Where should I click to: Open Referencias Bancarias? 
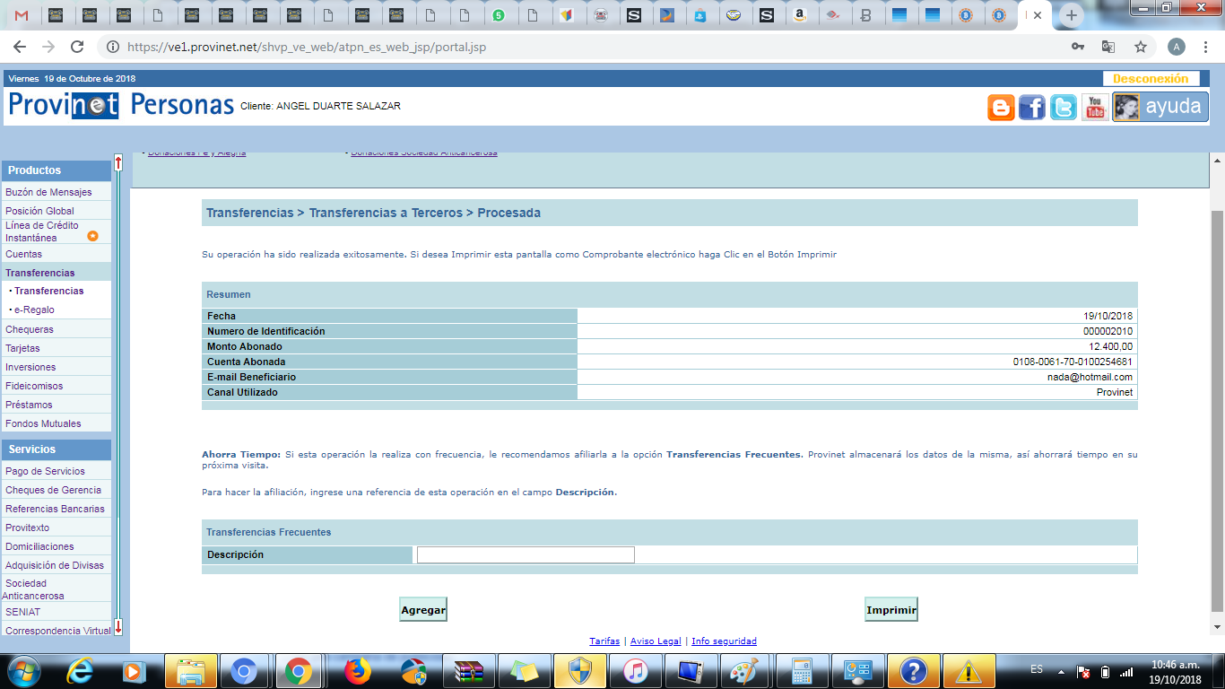coord(56,509)
